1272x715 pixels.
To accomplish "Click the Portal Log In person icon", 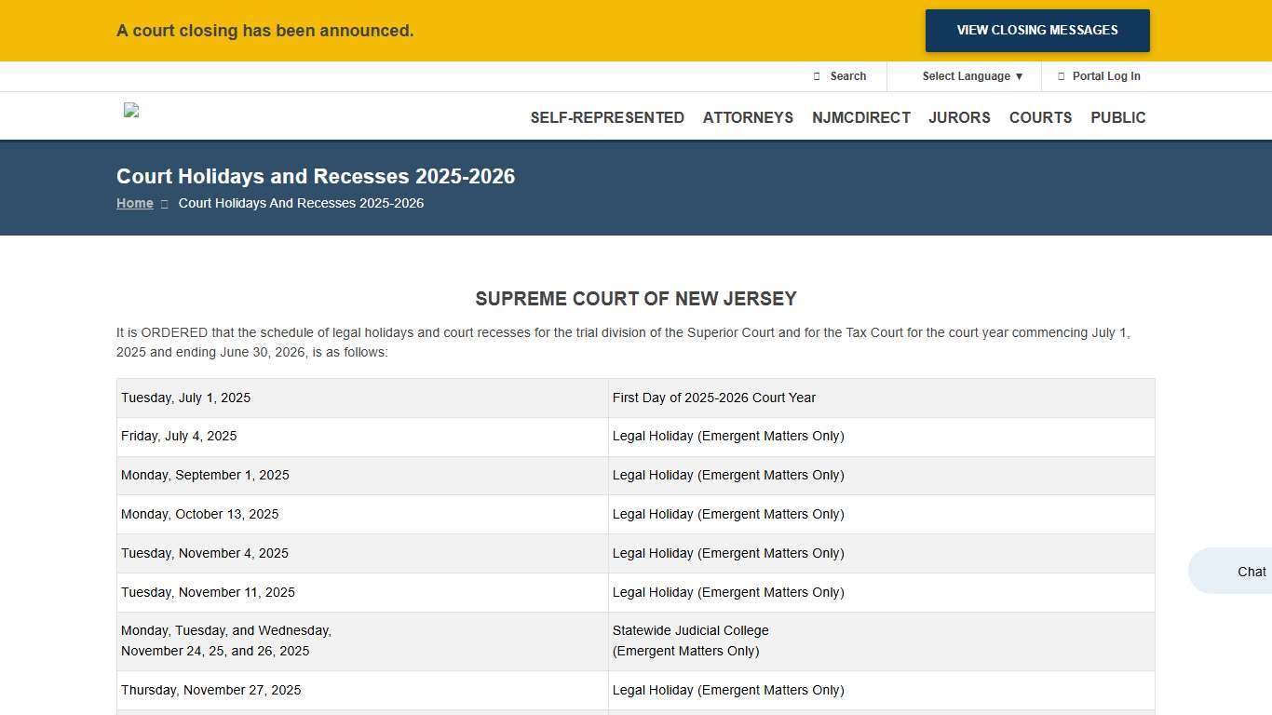I will [x=1061, y=75].
